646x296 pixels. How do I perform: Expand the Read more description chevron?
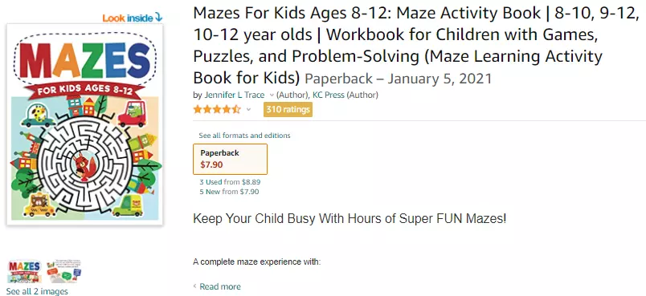pyautogui.click(x=195, y=286)
